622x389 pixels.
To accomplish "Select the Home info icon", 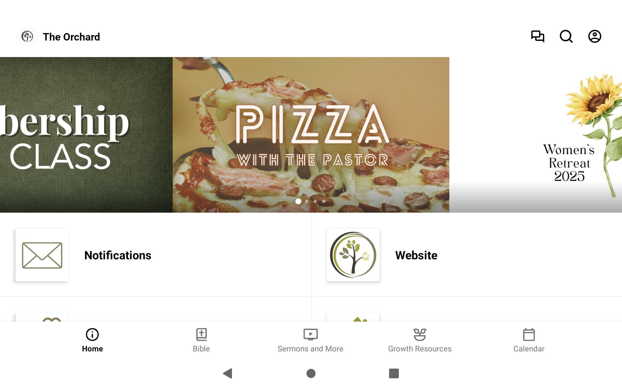I will (92, 334).
